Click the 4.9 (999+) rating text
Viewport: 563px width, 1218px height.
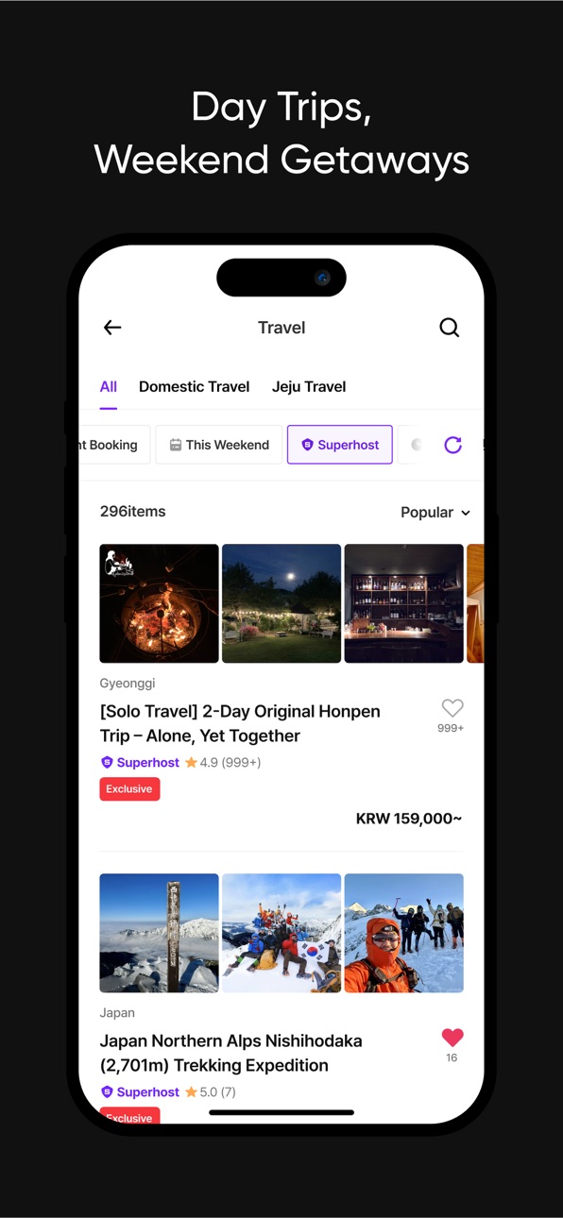click(x=230, y=762)
